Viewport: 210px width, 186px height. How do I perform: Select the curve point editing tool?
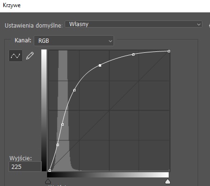(16, 56)
